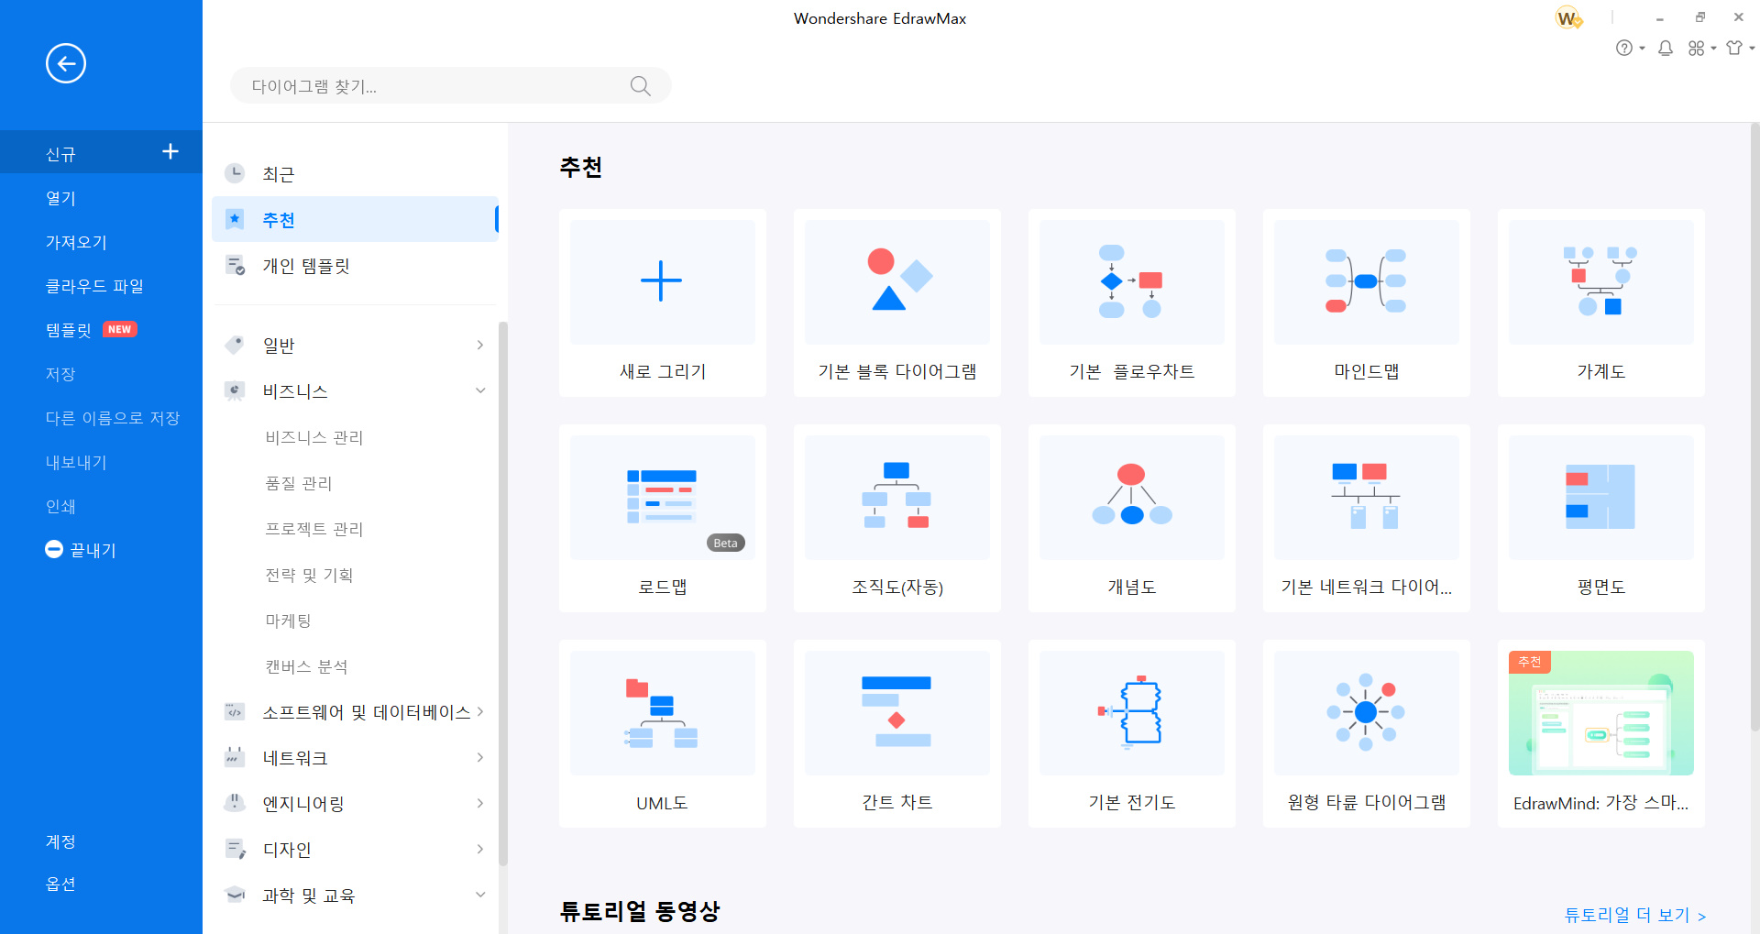Image resolution: width=1760 pixels, height=934 pixels.
Task: Select the 추천 tab
Action: click(x=278, y=219)
